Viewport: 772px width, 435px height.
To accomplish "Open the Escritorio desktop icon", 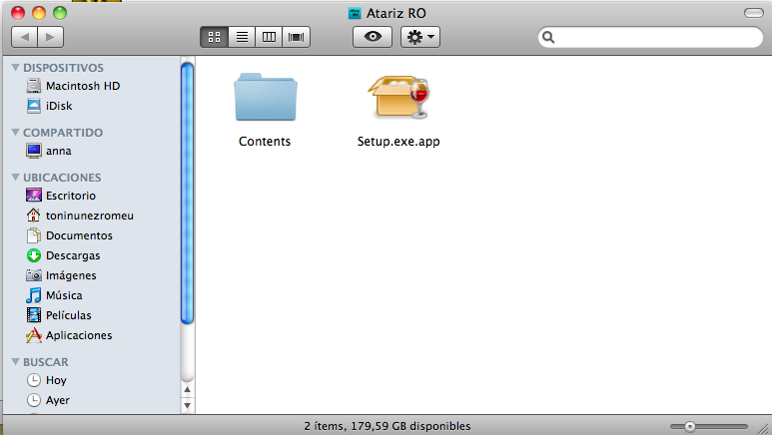I will pyautogui.click(x=34, y=196).
